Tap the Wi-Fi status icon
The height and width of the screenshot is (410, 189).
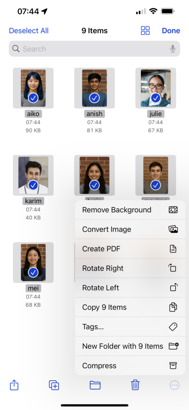click(153, 11)
